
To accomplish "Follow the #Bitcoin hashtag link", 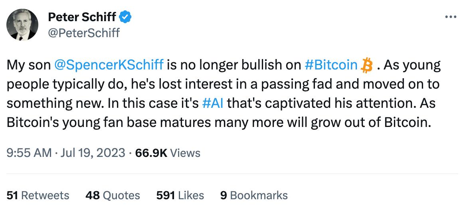I will tap(330, 65).
